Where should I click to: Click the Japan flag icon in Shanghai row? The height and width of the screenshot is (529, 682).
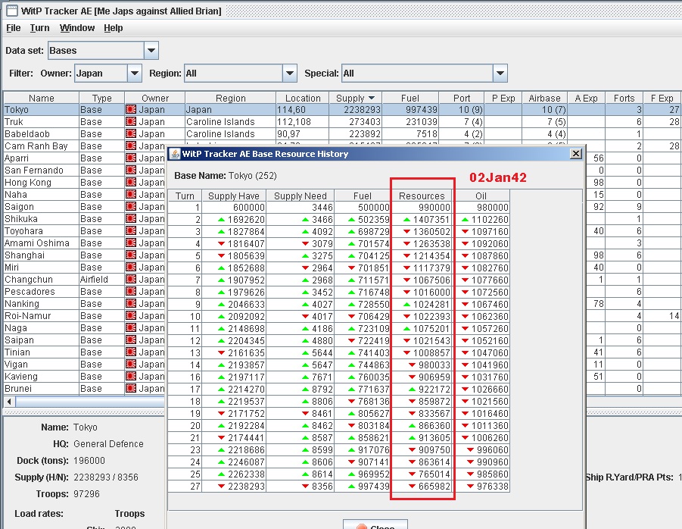[131, 255]
